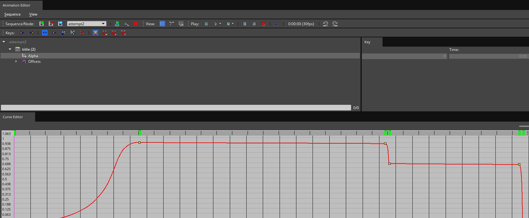Click the Play button
The image size is (529, 218).
pos(215,24)
